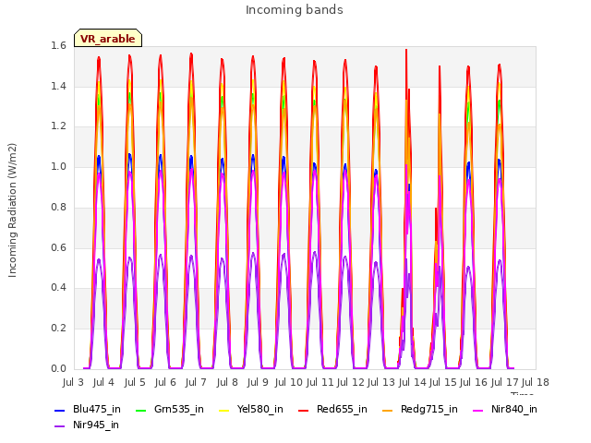Click the Red655_in red legend swatch

point(304,410)
